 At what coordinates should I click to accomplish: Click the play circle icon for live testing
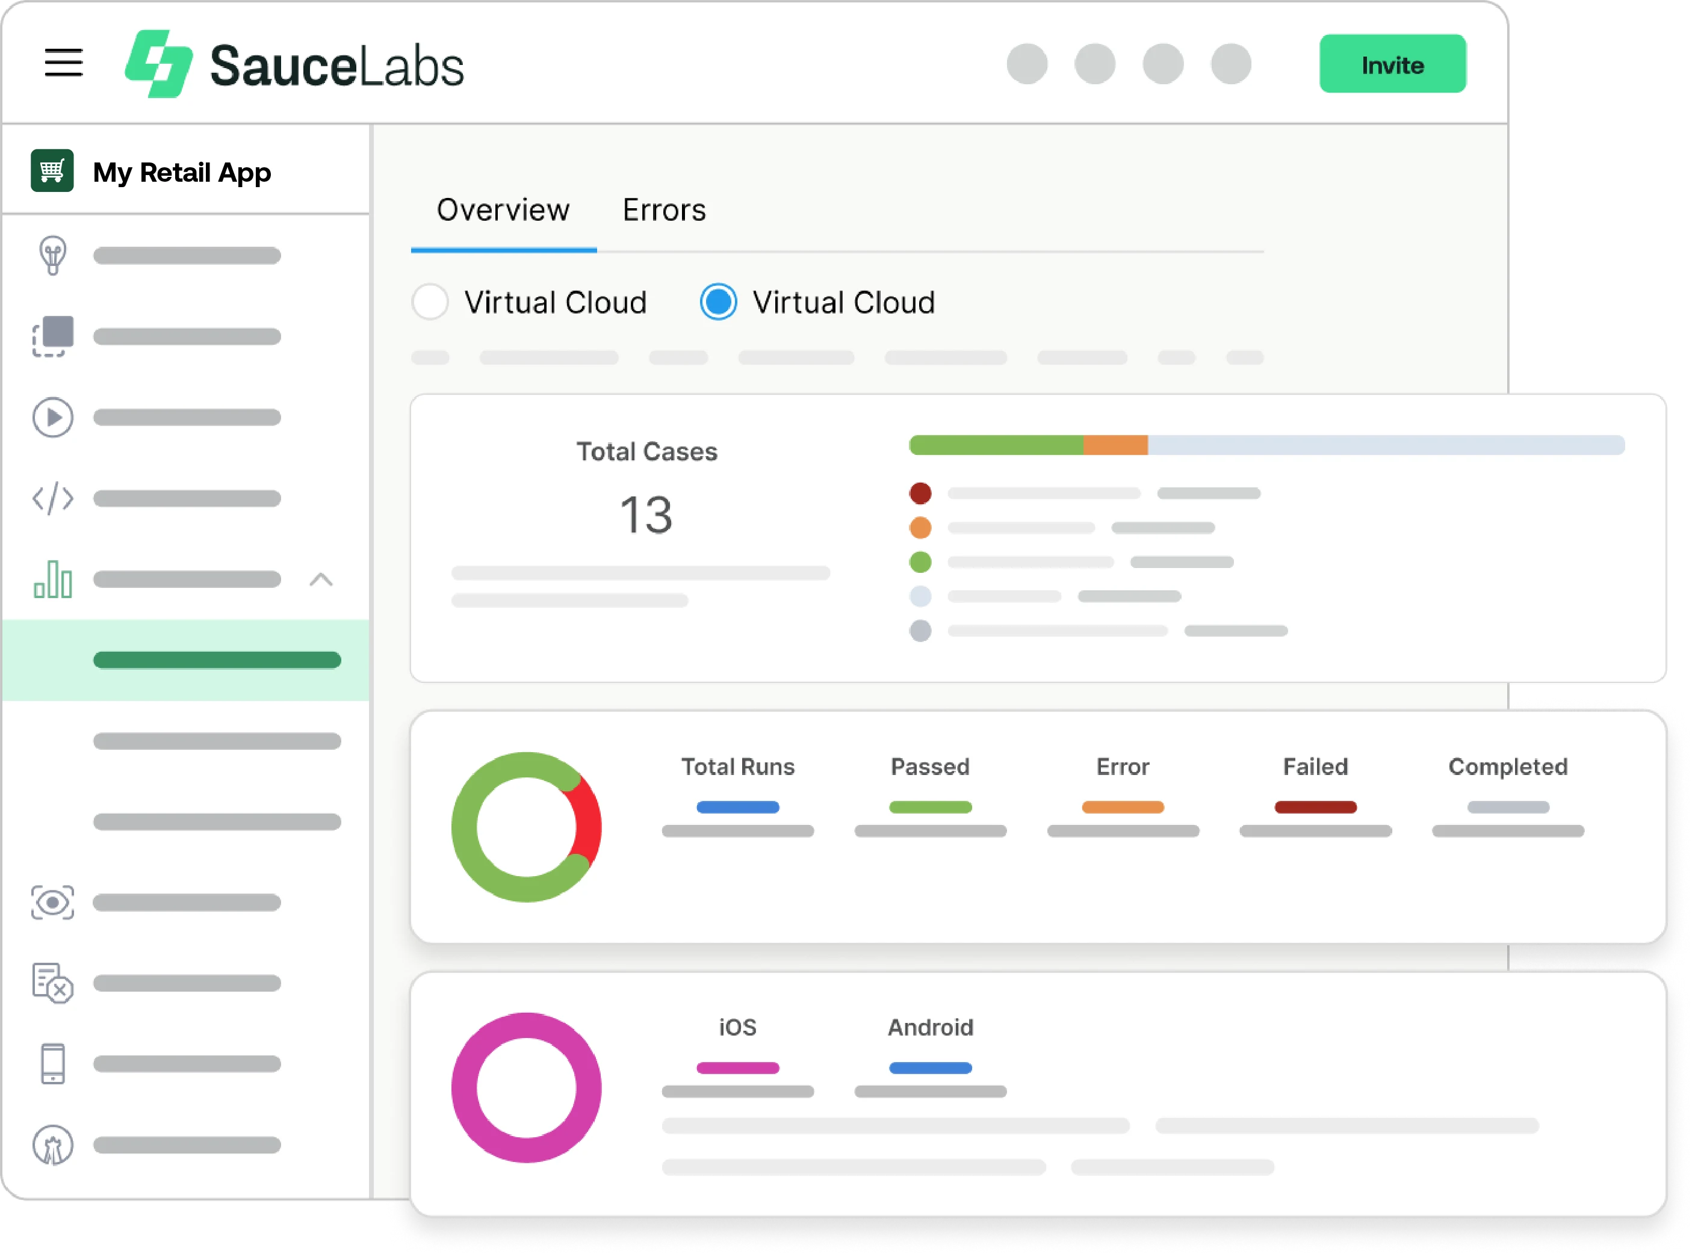52,417
